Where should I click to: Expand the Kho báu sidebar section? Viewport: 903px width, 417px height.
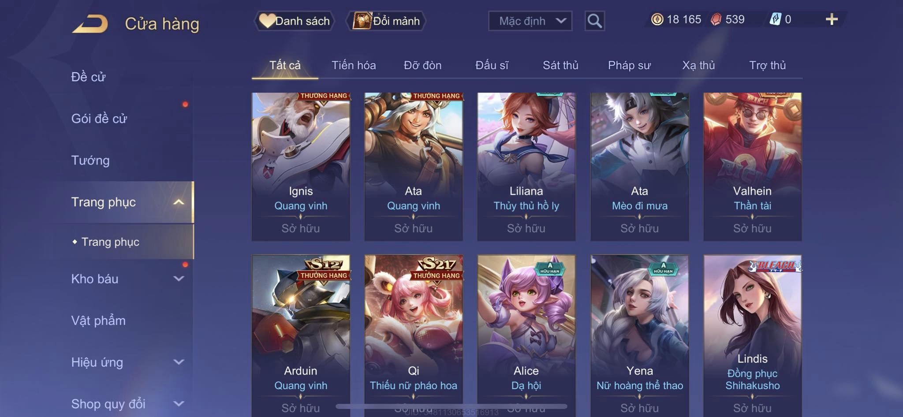[179, 279]
